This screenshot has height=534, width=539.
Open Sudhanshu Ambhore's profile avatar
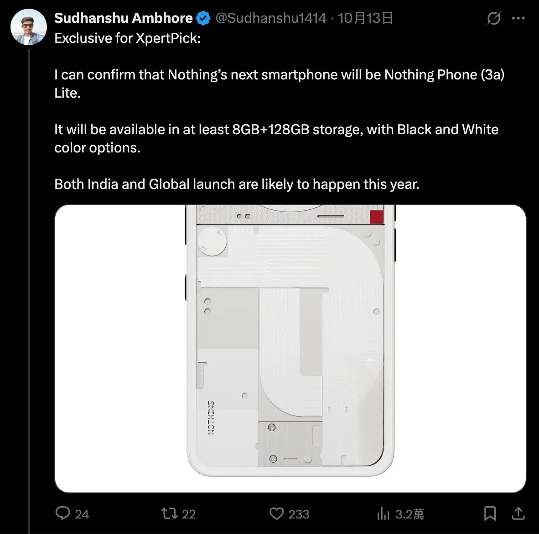pos(28,27)
